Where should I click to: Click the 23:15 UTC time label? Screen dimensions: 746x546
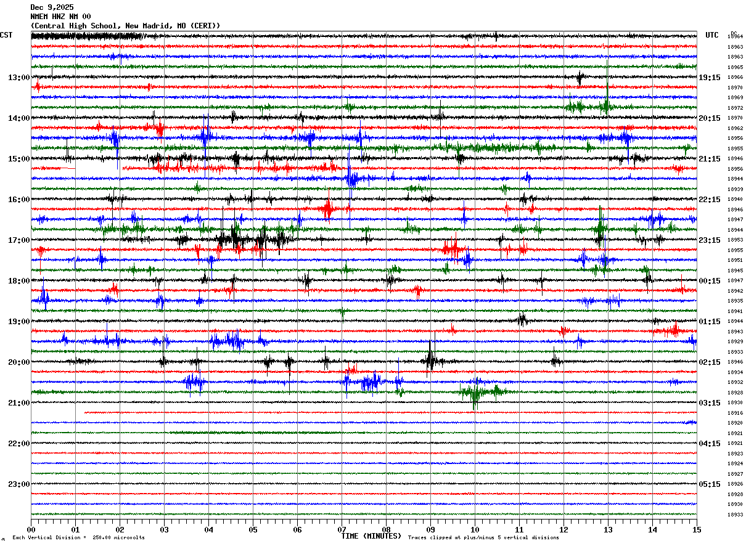709,240
